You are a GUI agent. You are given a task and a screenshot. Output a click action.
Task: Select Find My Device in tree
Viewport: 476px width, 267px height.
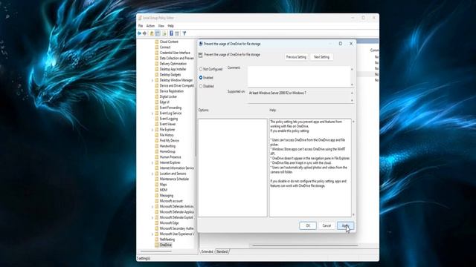coord(169,141)
